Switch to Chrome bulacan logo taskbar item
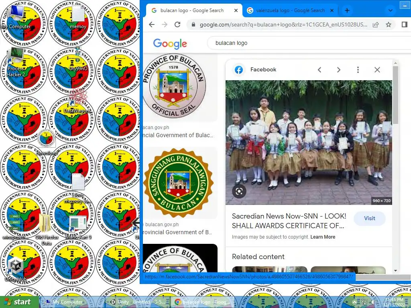Viewport: 411px width, 308px height. pyautogui.click(x=203, y=302)
